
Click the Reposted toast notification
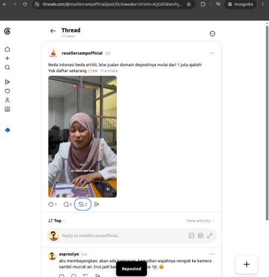point(131,269)
